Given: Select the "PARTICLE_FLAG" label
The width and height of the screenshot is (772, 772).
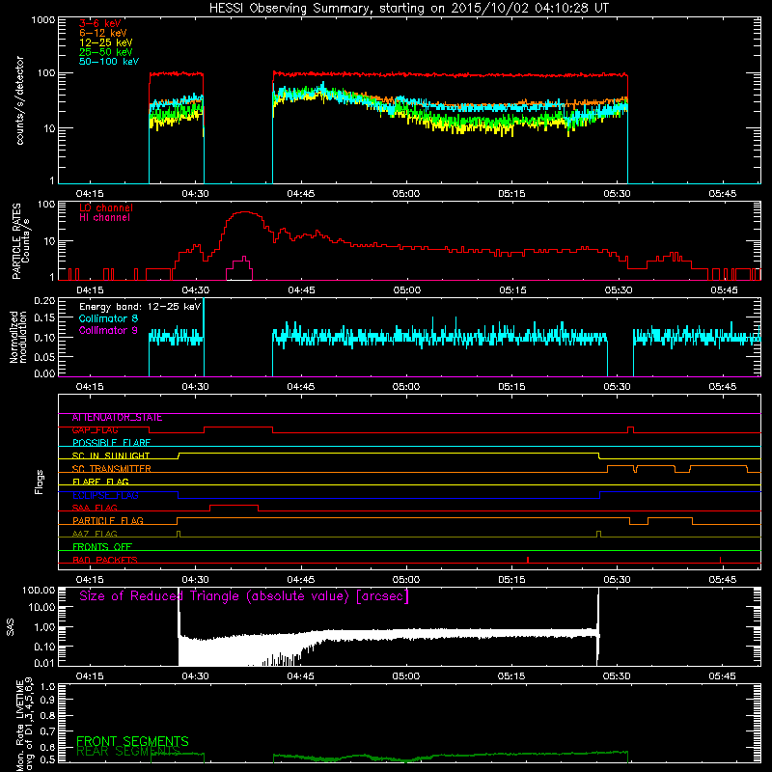Looking at the screenshot, I should (x=108, y=521).
